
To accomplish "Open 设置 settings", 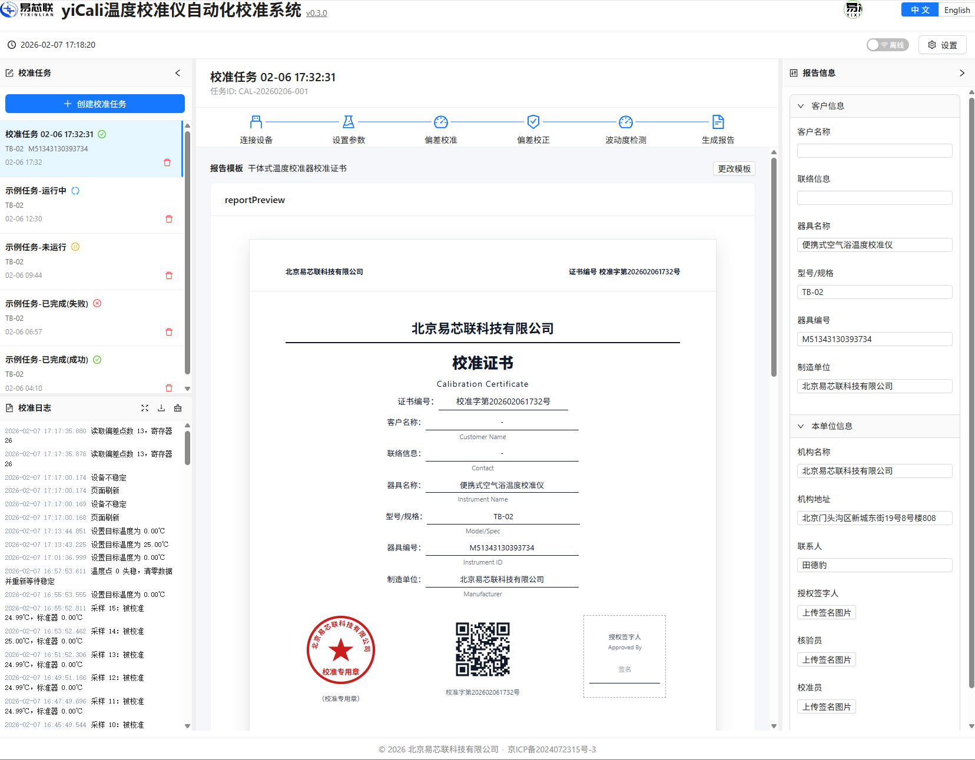I will click(943, 45).
